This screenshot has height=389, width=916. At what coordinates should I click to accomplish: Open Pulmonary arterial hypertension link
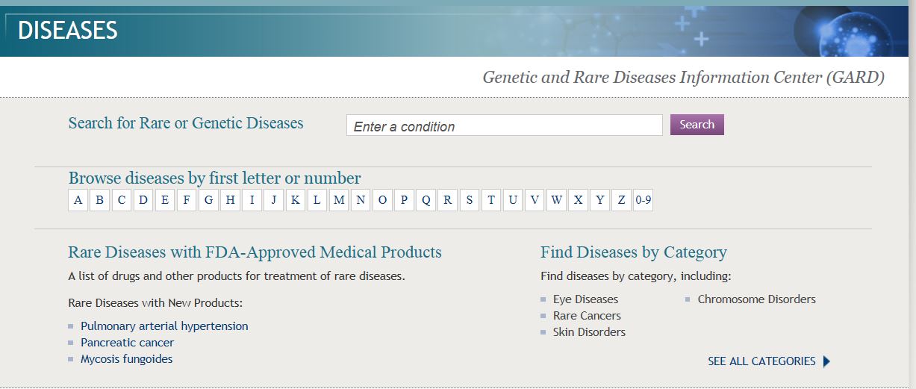click(x=164, y=326)
